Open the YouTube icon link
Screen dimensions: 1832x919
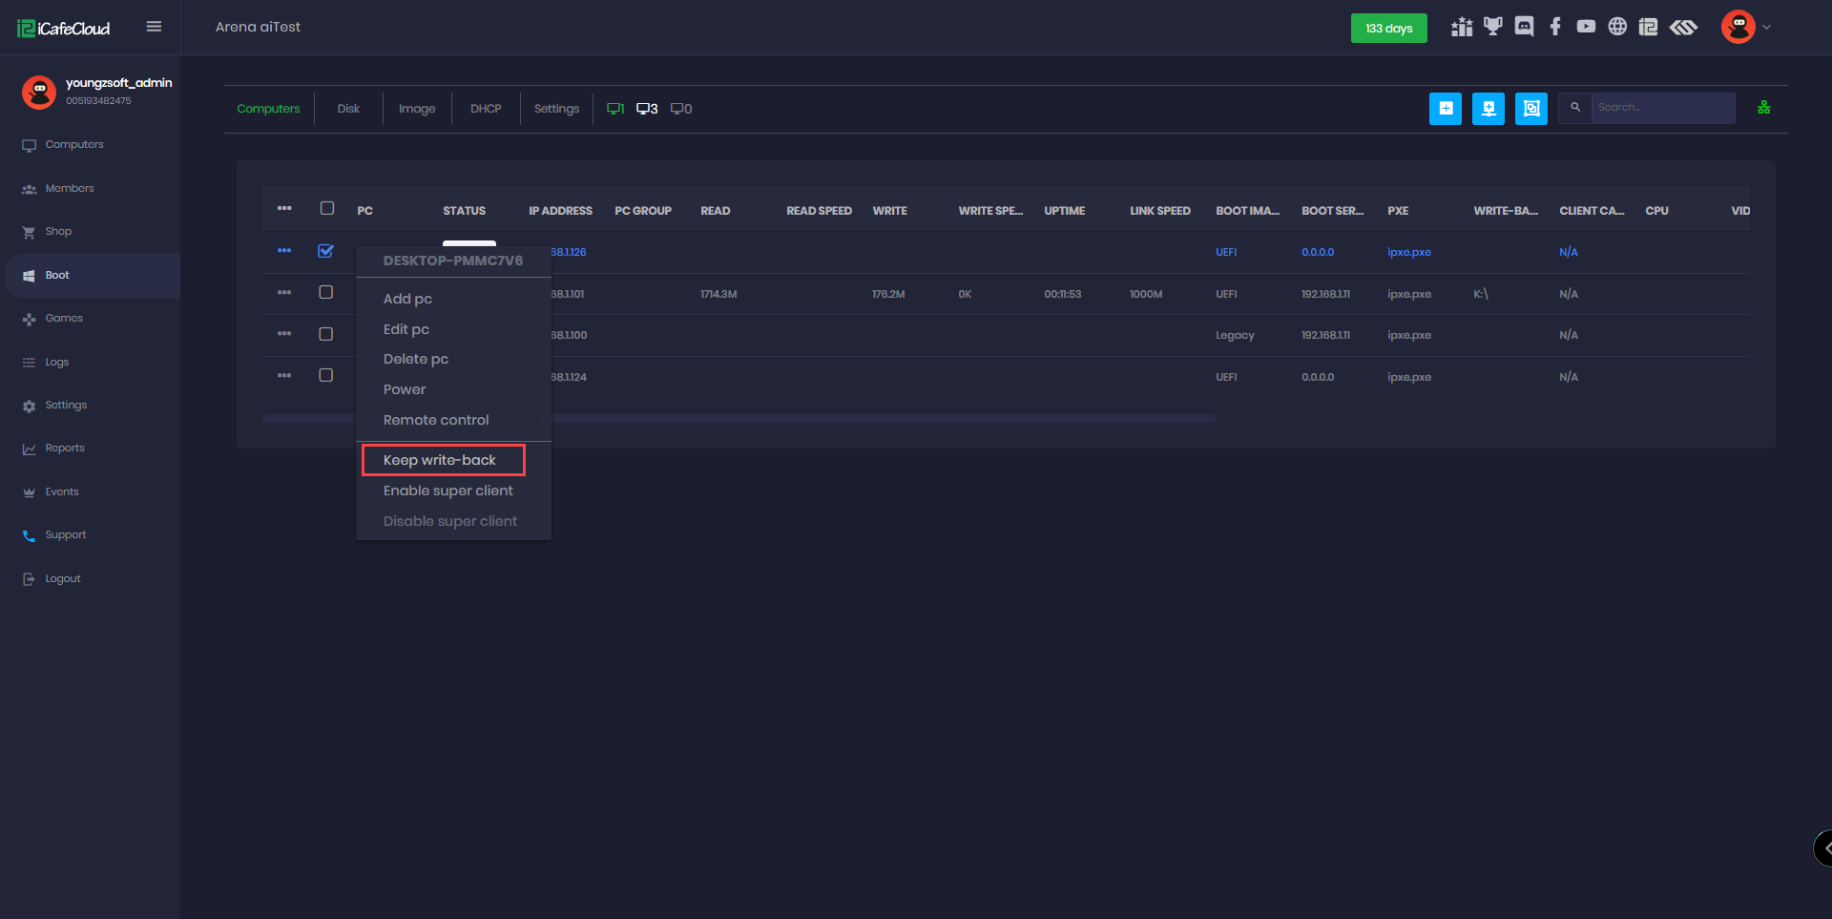[x=1586, y=27]
